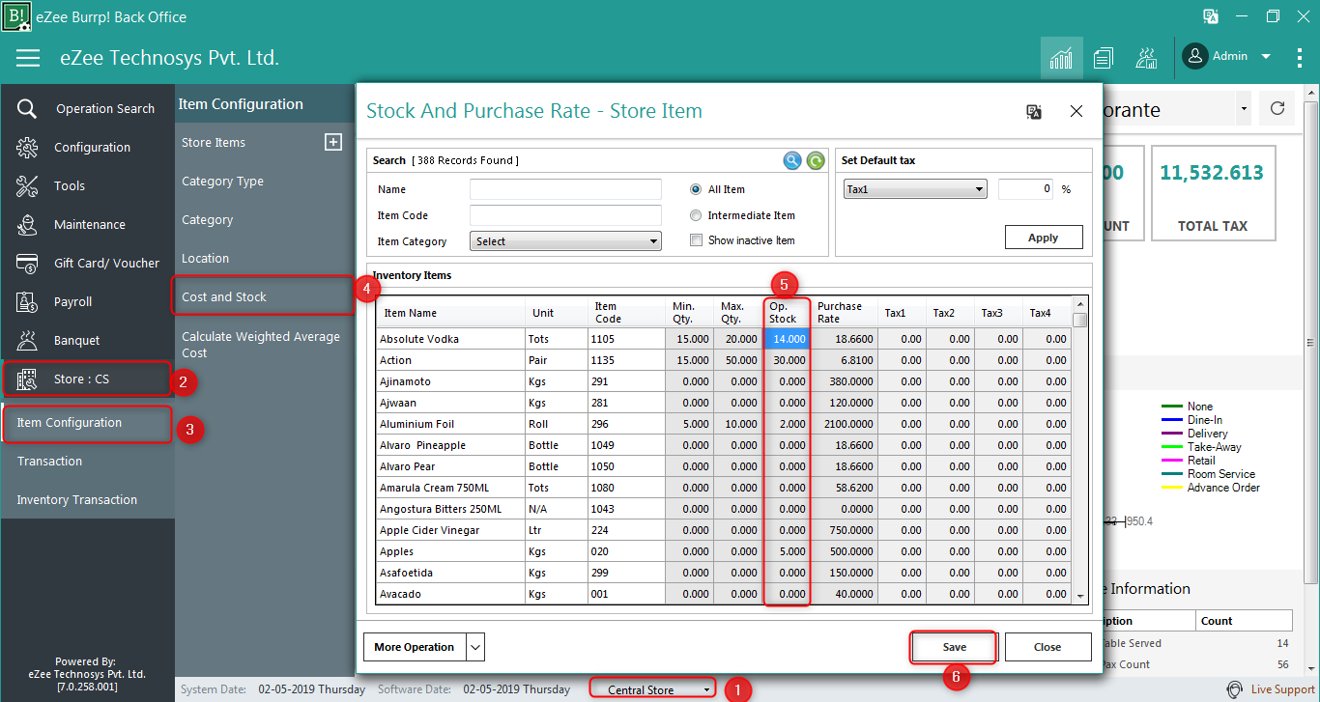Open the kitchen steam icon in header
Viewport: 1320px width, 702px height.
[1146, 58]
